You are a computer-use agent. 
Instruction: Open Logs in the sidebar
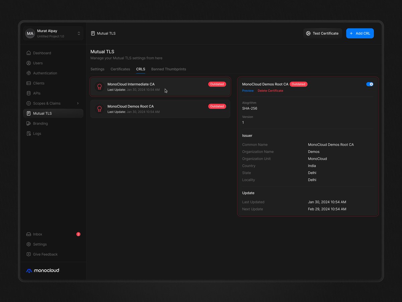(x=53, y=134)
